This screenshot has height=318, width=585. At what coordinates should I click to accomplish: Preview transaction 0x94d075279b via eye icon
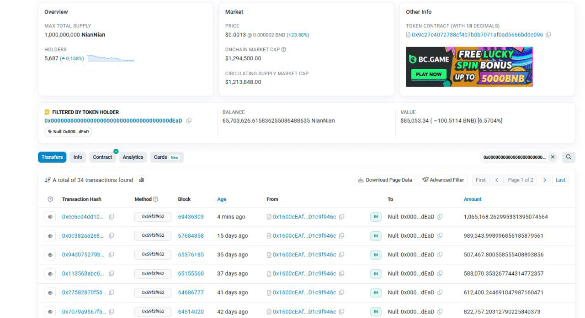[50, 255]
